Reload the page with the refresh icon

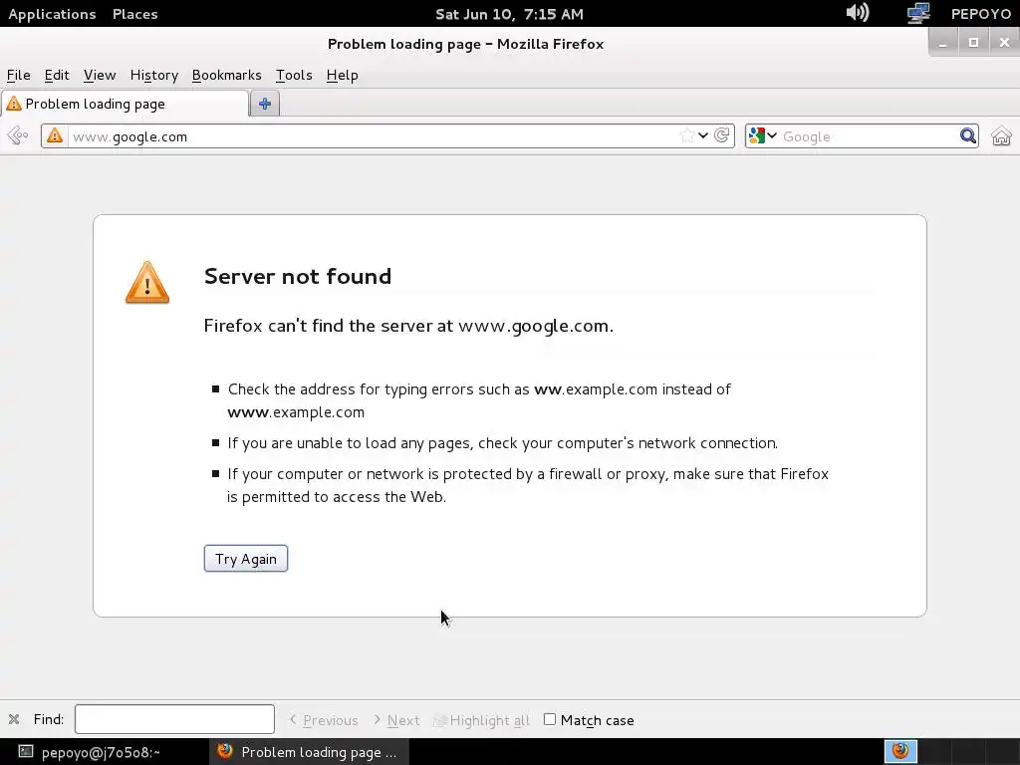pyautogui.click(x=721, y=135)
